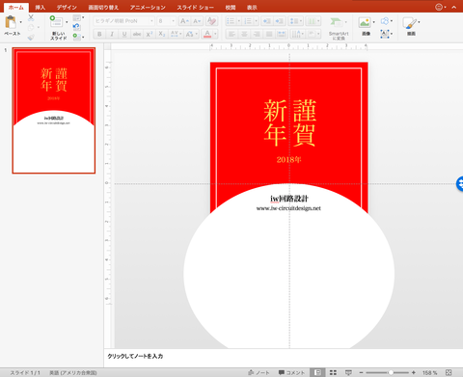The width and height of the screenshot is (463, 377).
Task: Align text left
Action: [231, 34]
